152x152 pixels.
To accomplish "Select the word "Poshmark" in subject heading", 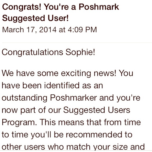I will tap(99, 7).
